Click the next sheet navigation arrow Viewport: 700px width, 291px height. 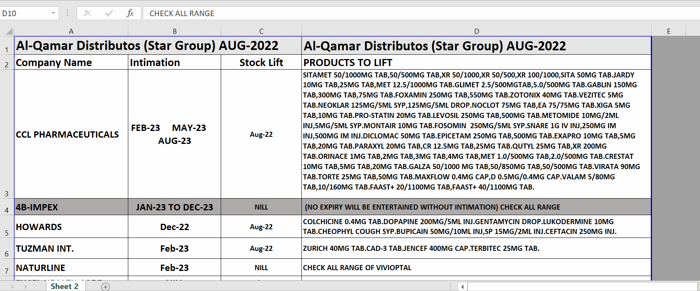(x=26, y=287)
